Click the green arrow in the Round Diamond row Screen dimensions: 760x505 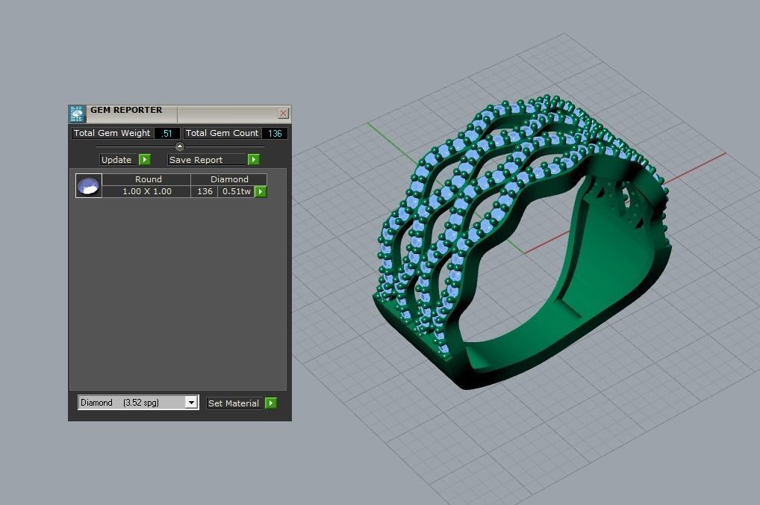coord(261,192)
